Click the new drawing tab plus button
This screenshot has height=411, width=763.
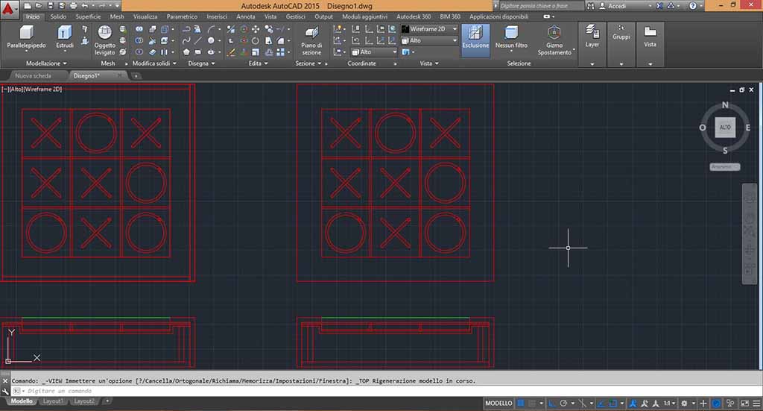[x=136, y=76]
